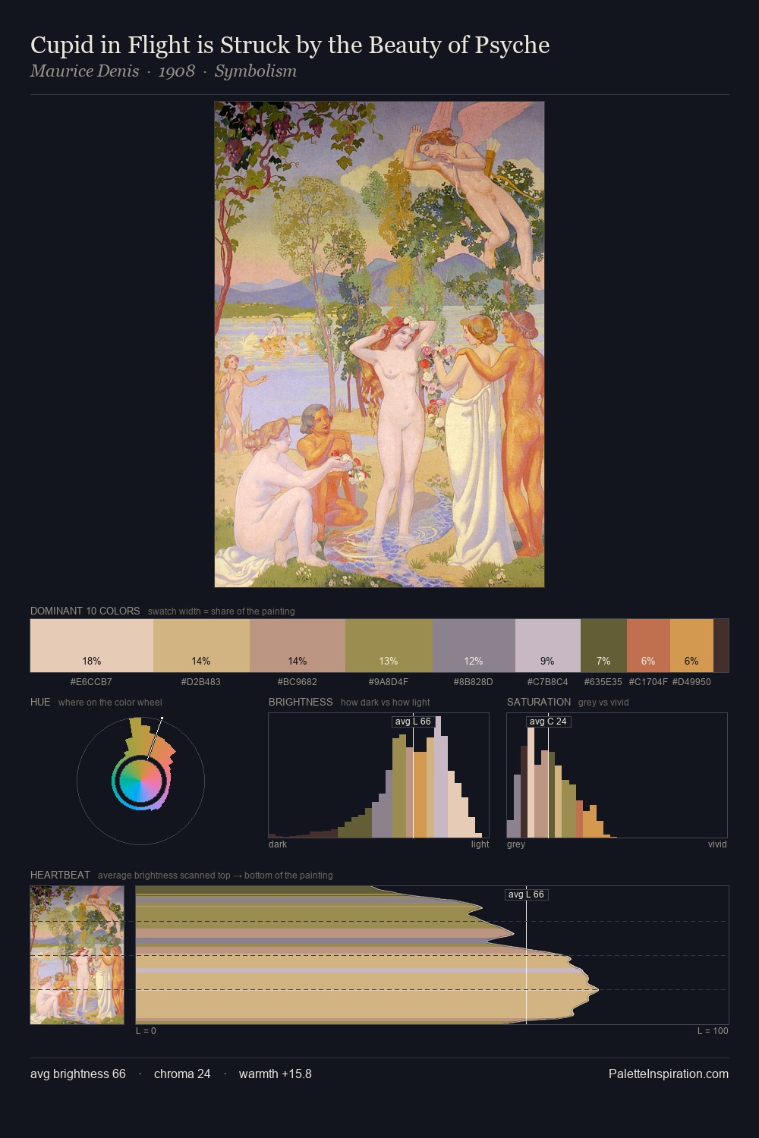Click the 'L = 0' axis label
759x1138 pixels.
[146, 1031]
